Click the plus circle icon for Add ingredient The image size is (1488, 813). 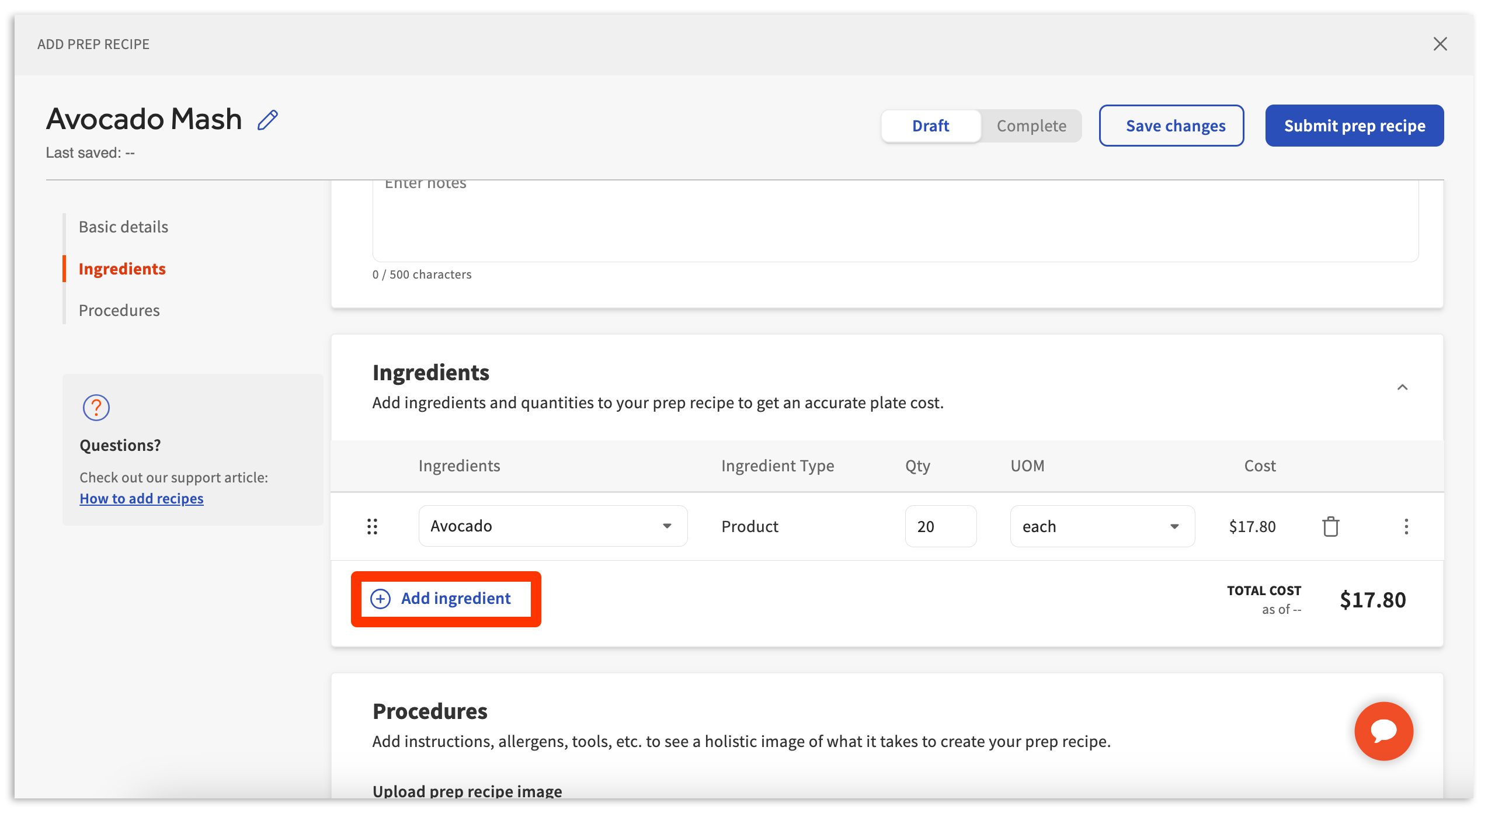[381, 599]
